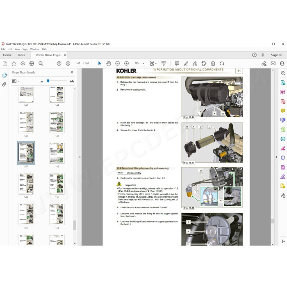The image size is (287, 287).
Task: Open the account profile icon
Action: (x=282, y=64)
